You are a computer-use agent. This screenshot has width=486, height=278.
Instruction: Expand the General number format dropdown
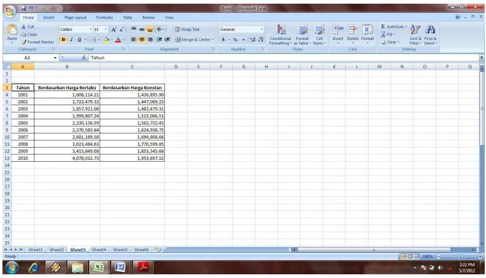tap(261, 30)
